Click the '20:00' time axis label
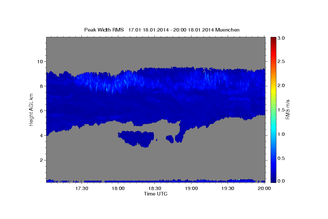 coord(264,189)
